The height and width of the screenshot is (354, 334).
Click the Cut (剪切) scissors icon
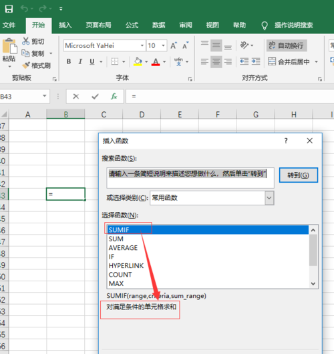(26, 41)
